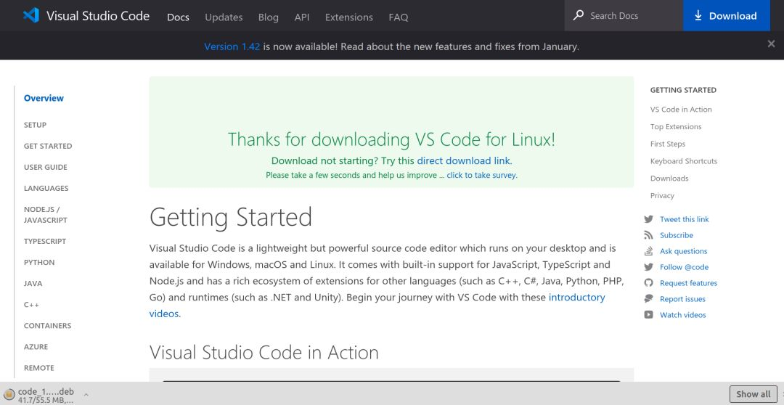Jump to Keyboard Shortcuts section

point(684,161)
